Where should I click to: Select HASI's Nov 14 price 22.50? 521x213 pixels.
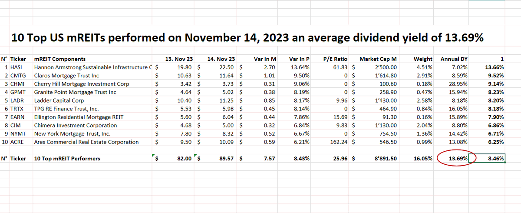point(228,67)
